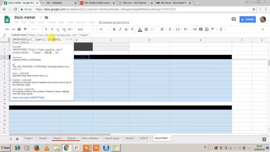The image size is (270, 152).
Task: Open the Arial font dropdown
Action: pyautogui.click(x=86, y=29)
